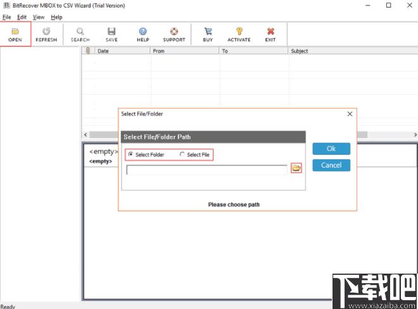Minimize the BitRecover window
This screenshot has width=418, height=309.
368,5
